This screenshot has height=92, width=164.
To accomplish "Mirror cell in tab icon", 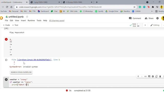I will pos(157,76).
